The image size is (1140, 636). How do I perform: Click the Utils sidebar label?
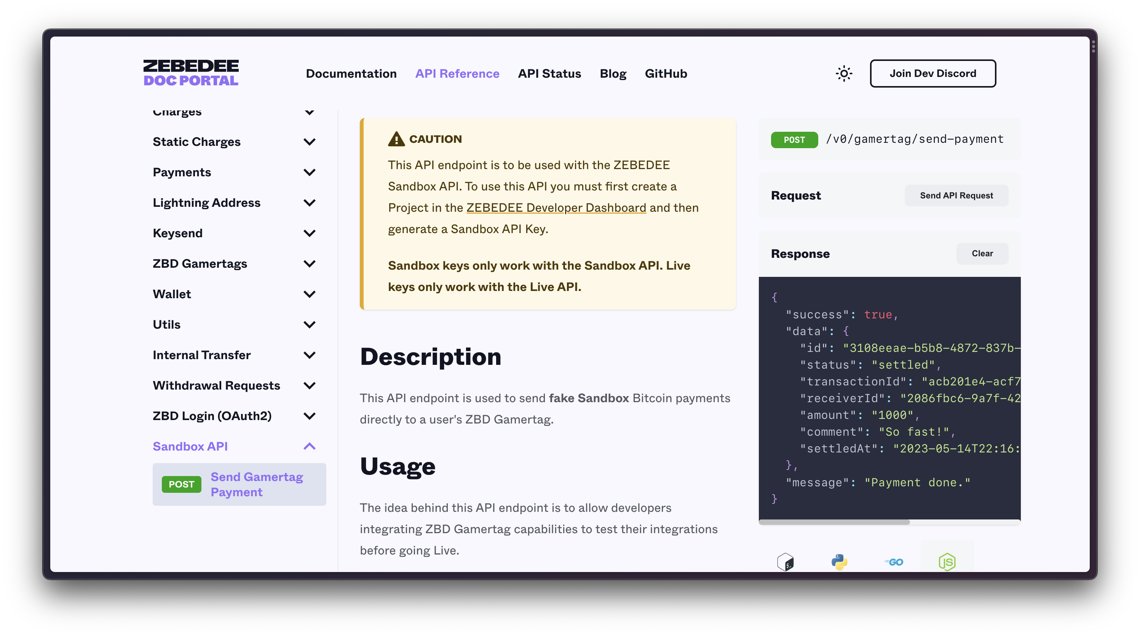[x=166, y=325]
